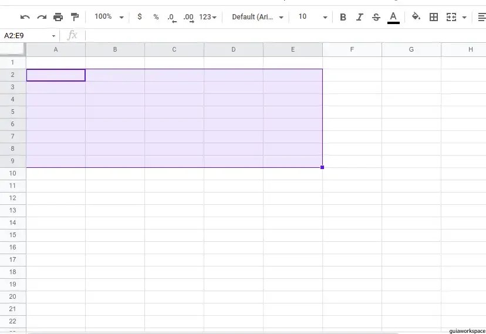
Task: Open the name box dropdown arrow
Action: click(53, 36)
